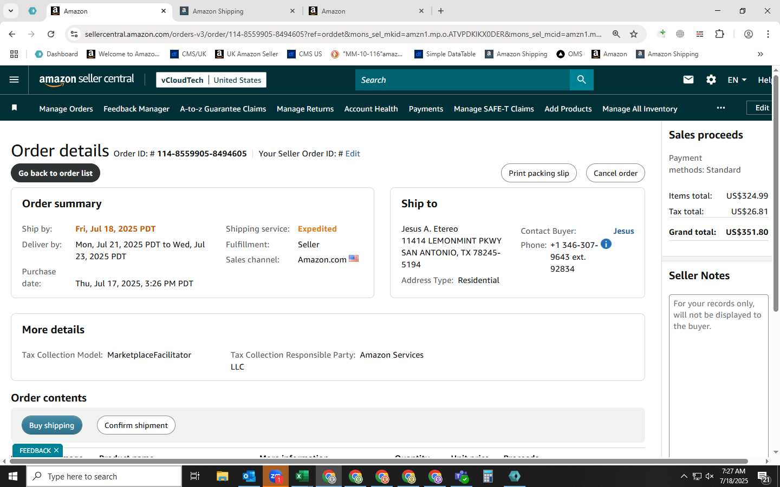This screenshot has height=487, width=780.
Task: Click the Cancel order button
Action: click(x=615, y=173)
